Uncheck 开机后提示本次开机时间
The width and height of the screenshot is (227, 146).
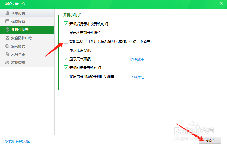click(66, 24)
